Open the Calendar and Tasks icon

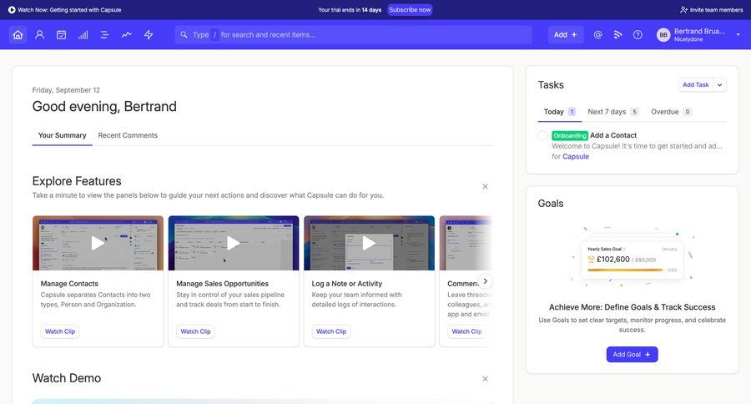(61, 35)
